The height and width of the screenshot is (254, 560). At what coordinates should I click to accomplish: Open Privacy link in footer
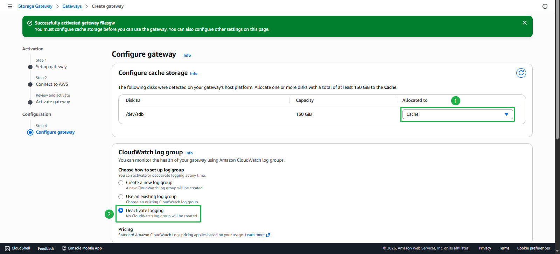click(485, 248)
